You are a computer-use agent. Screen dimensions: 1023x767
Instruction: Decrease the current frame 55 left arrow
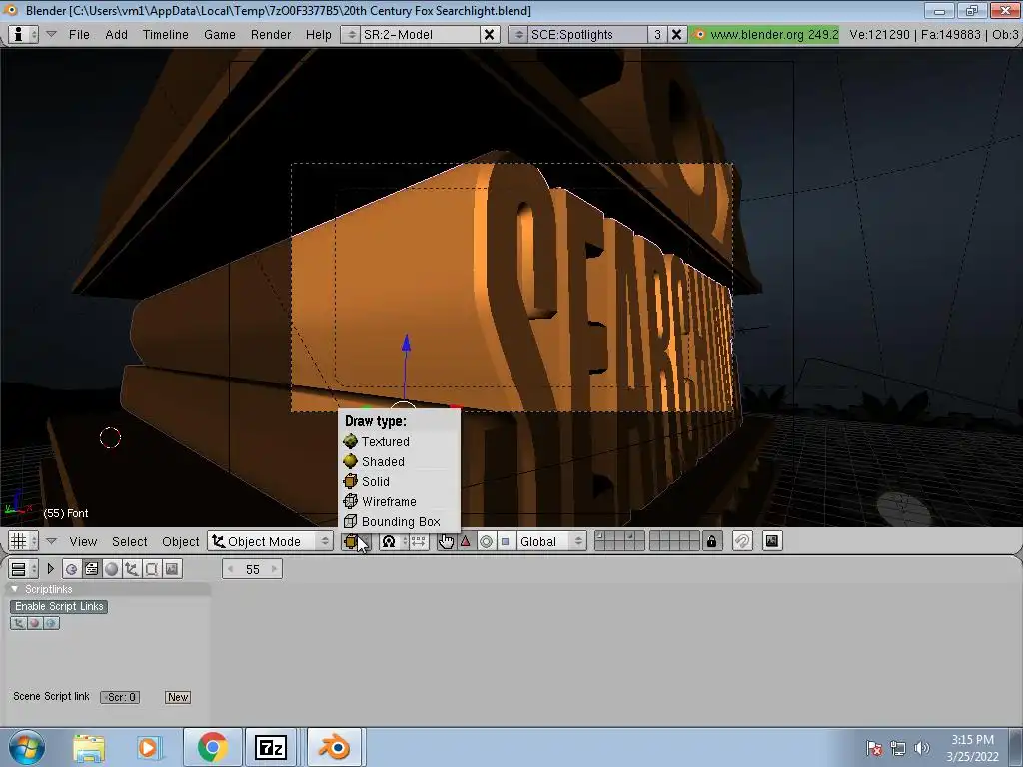[230, 569]
